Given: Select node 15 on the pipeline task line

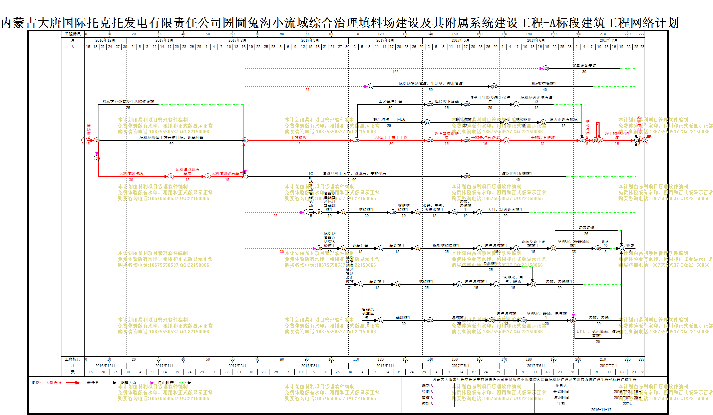Looking at the screenshot, I should (370, 86).
